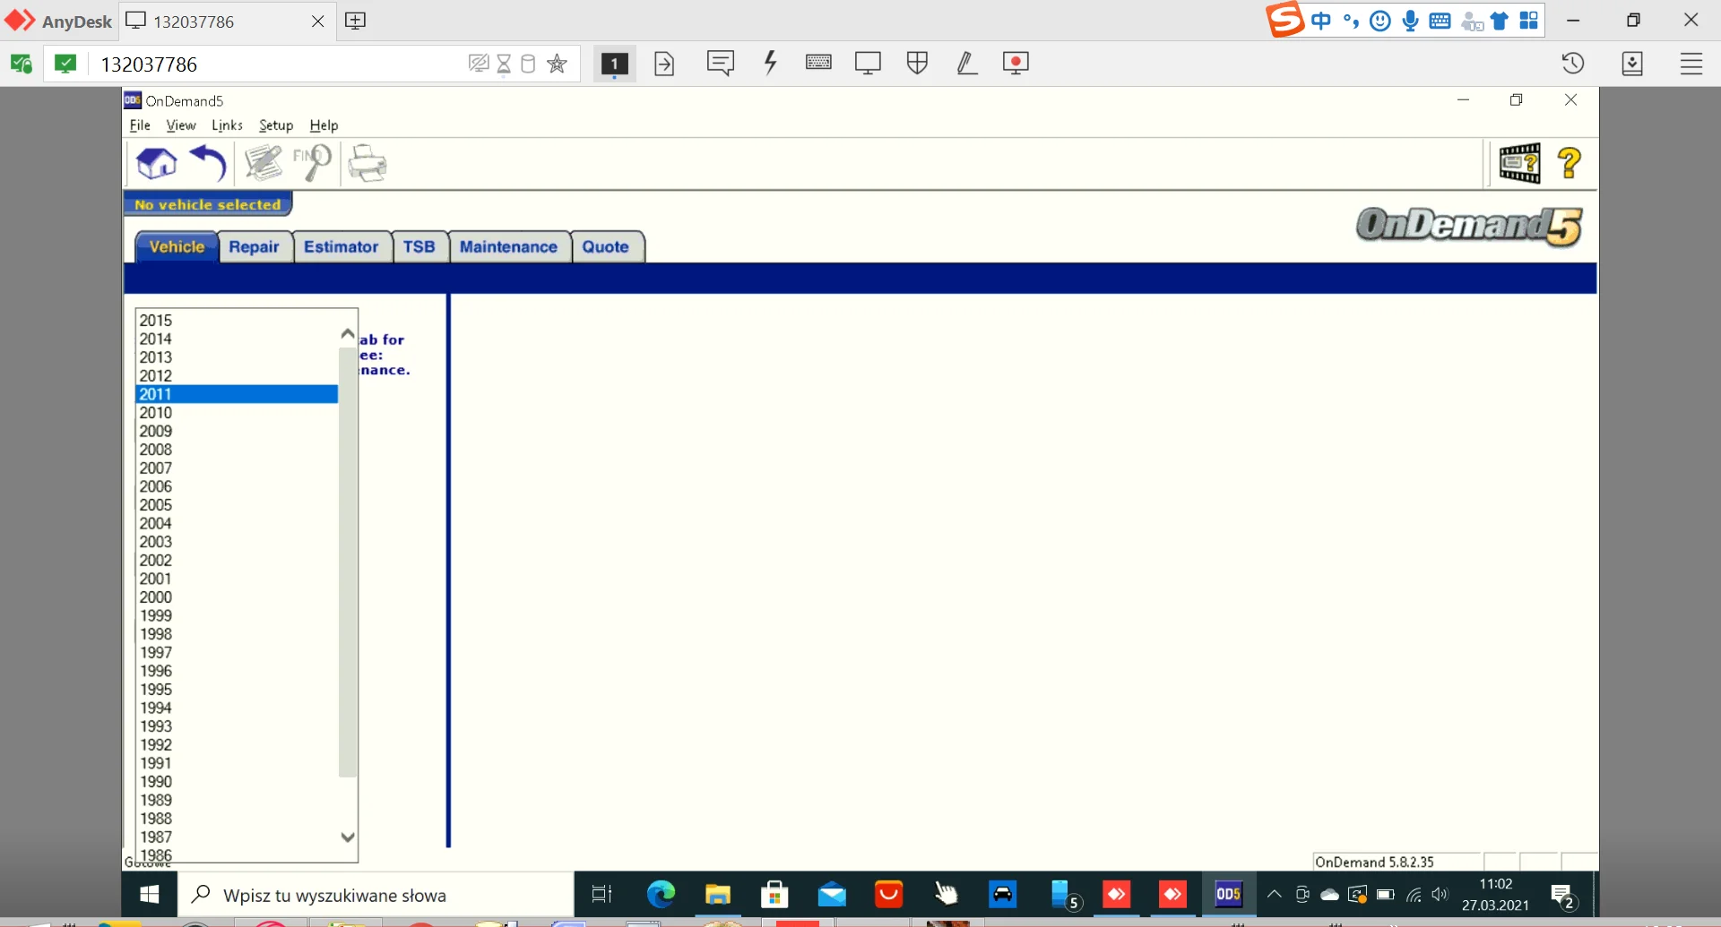Viewport: 1721px width, 927px height.
Task: Open Microsoft Edge on the remote taskbar
Action: (661, 894)
